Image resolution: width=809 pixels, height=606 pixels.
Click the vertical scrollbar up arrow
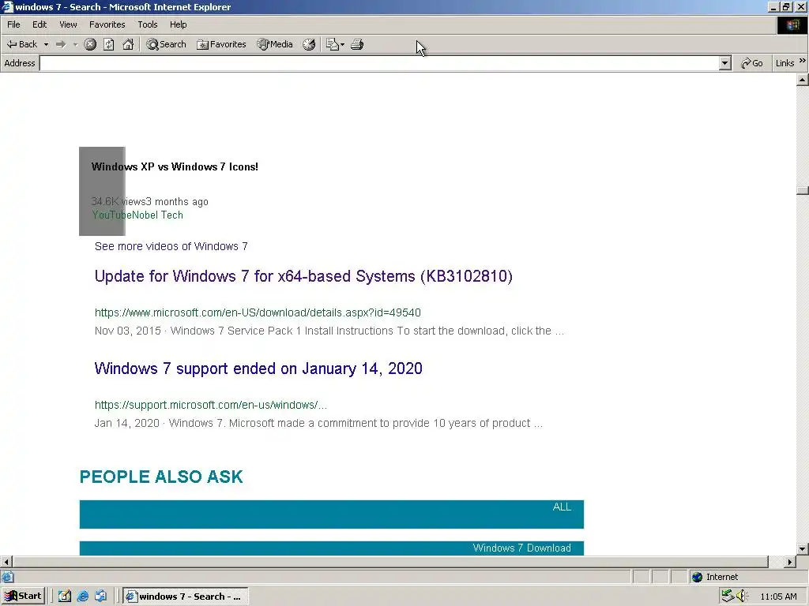click(x=803, y=80)
